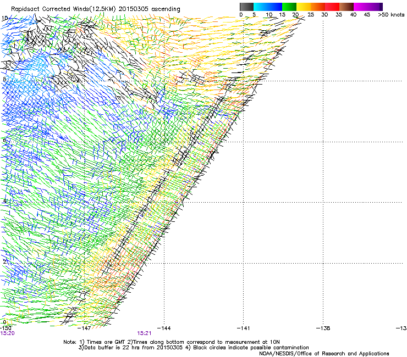Click the '-144' longitude axis label
Viewport: 407px width, 357px height.
pyautogui.click(x=164, y=328)
